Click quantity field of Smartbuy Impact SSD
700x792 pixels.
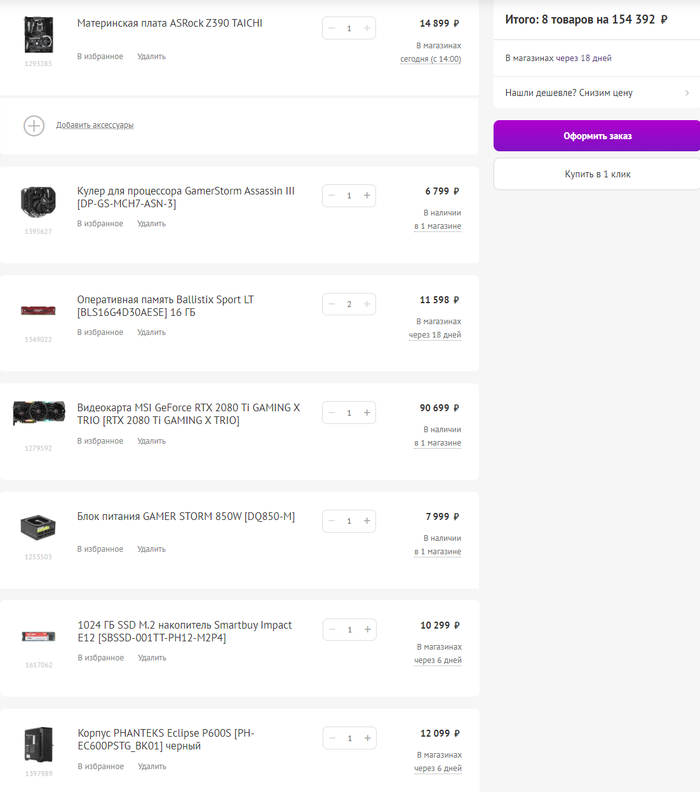point(349,630)
